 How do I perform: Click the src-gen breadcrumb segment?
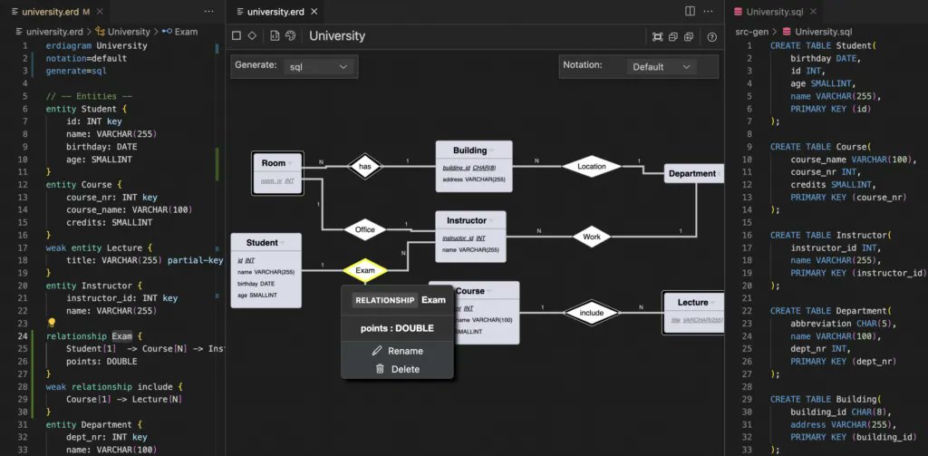pyautogui.click(x=752, y=32)
